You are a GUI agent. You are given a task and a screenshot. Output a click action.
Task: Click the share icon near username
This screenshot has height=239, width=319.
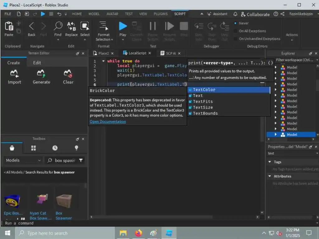[282, 14]
